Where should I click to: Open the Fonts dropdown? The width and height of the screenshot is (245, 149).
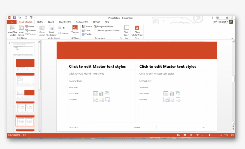pyautogui.click(x=86, y=30)
